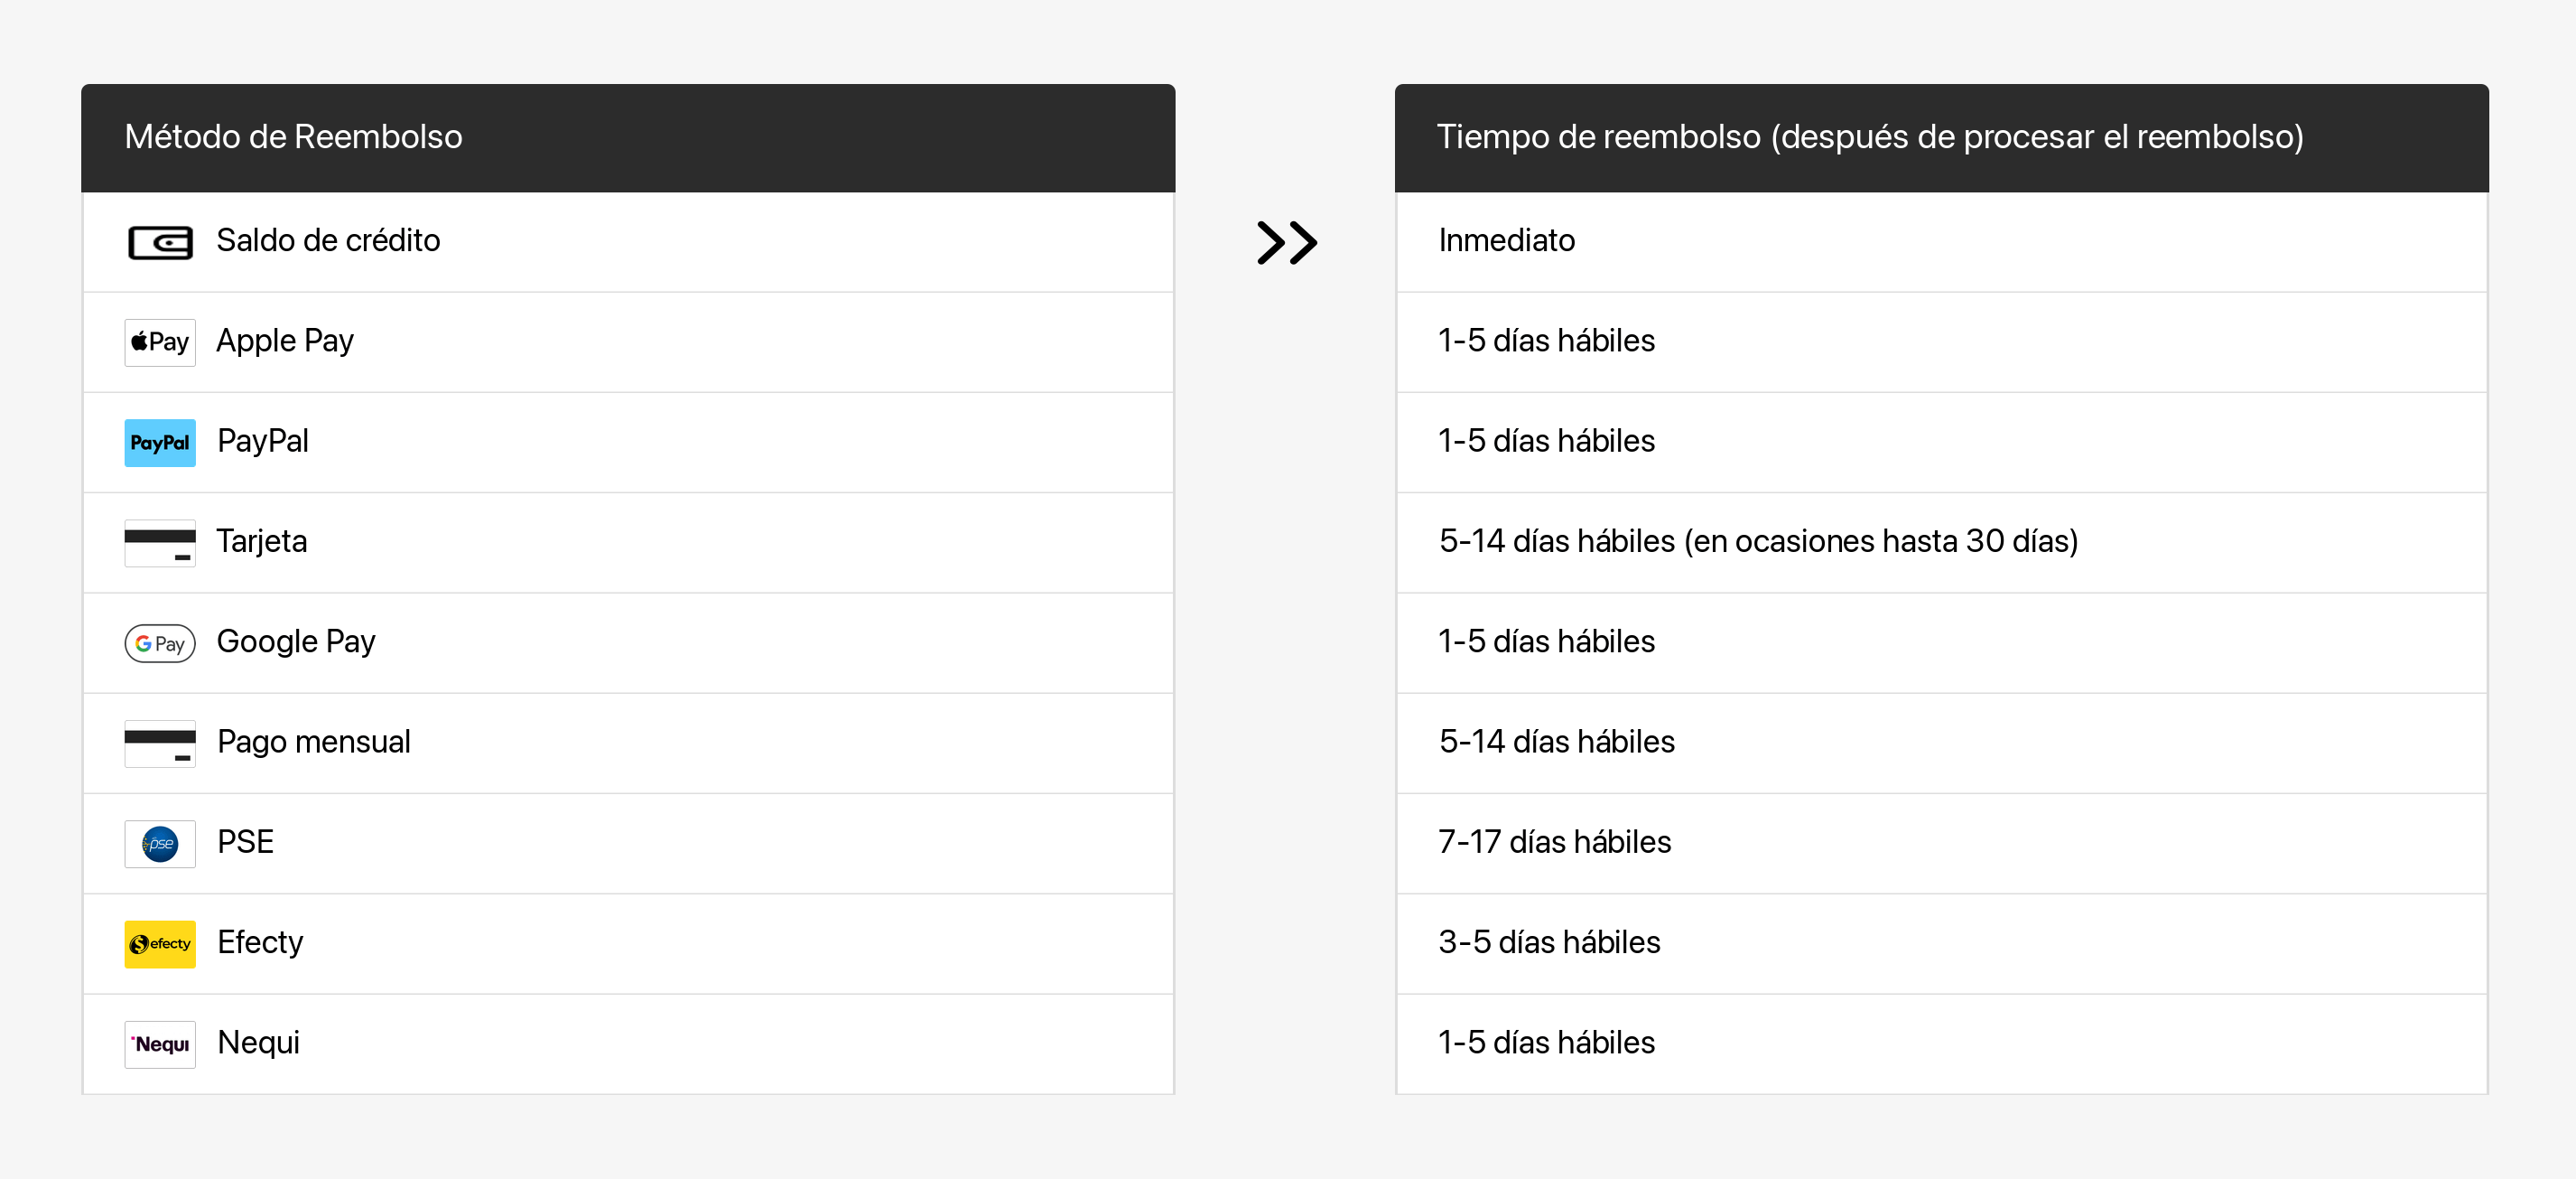
Task: Click the Saldo de crédito wallet icon
Action: coord(160,242)
